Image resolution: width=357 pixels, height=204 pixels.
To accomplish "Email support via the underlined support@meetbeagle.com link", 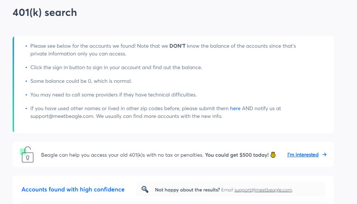I will pos(263,190).
